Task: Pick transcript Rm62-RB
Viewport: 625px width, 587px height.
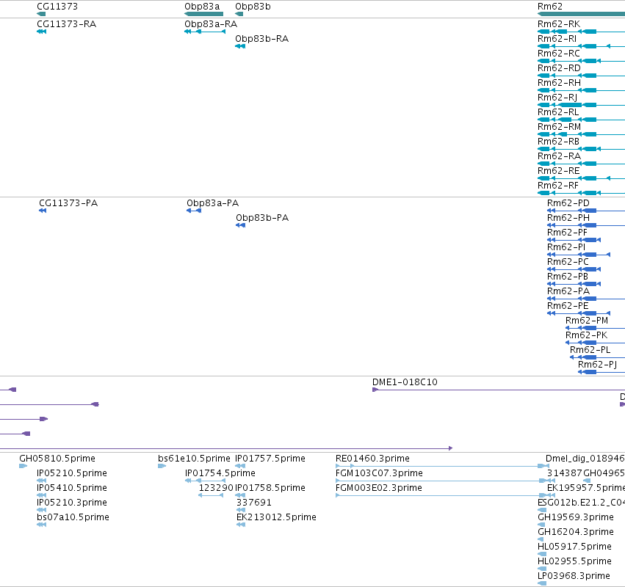Action: coord(558,142)
